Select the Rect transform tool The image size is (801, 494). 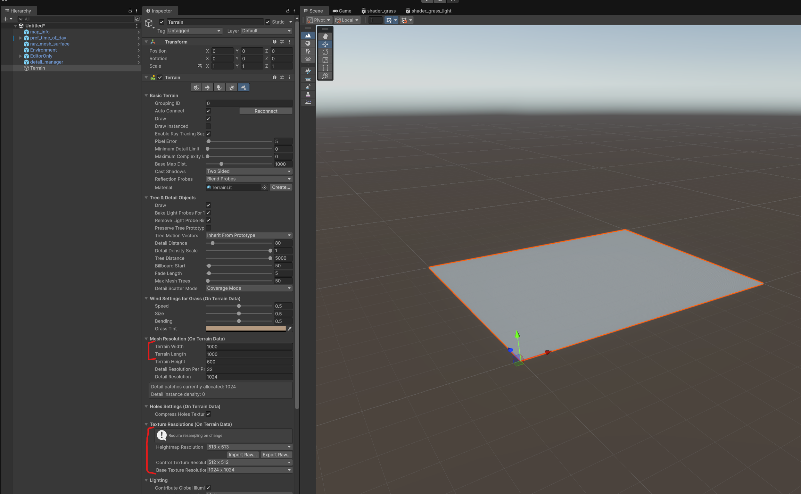point(325,68)
